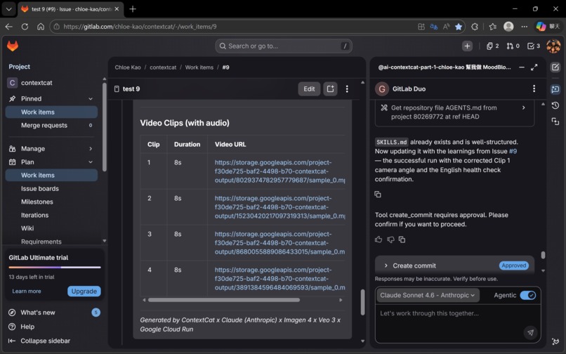Collapse the Pinned sidebar section
This screenshot has width=566, height=354.
91,98
